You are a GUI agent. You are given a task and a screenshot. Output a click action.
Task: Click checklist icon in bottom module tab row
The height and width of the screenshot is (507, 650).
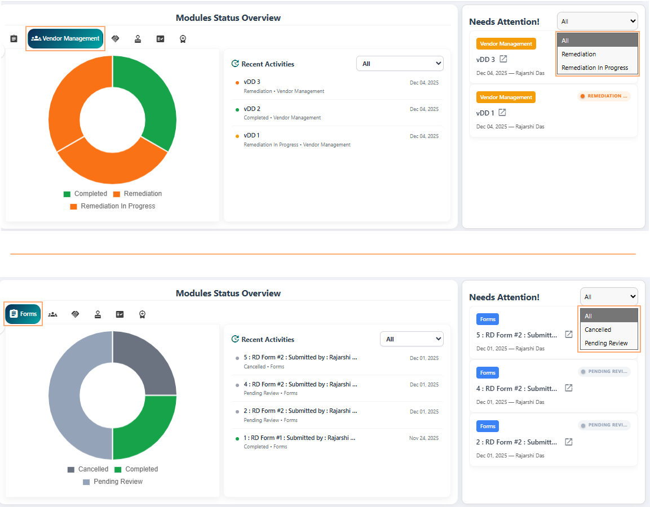(120, 314)
